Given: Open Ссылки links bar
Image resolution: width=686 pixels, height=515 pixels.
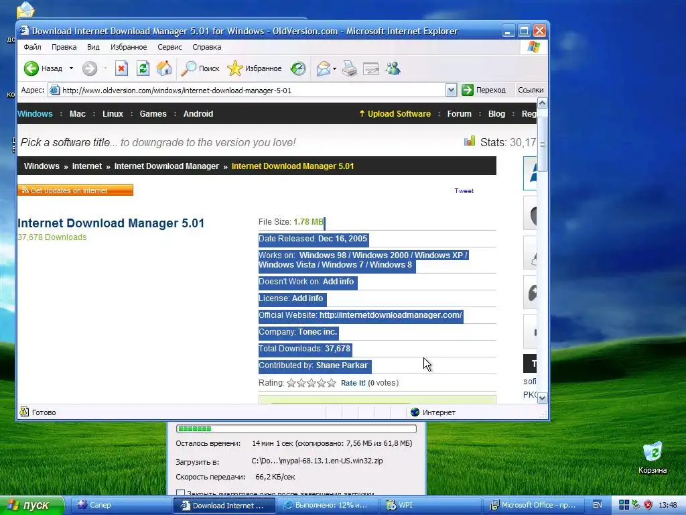Looking at the screenshot, I should pyautogui.click(x=531, y=90).
